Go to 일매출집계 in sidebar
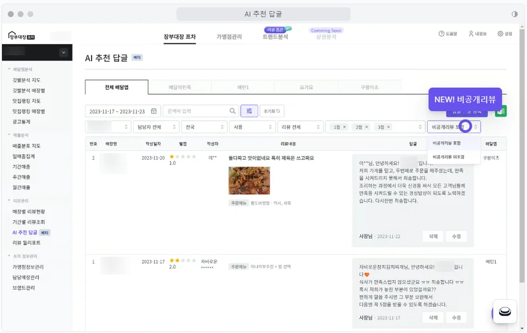The width and height of the screenshot is (527, 333). (x=24, y=156)
